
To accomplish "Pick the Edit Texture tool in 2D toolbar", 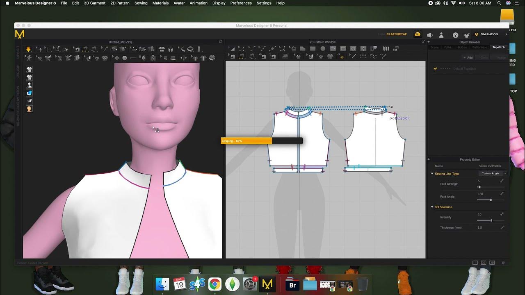I will point(310,57).
